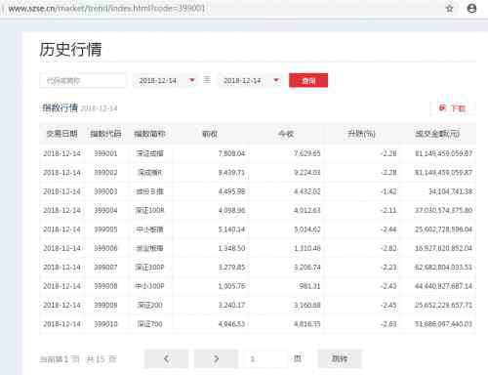
Task: Select index code 399010
Action: tap(105, 324)
